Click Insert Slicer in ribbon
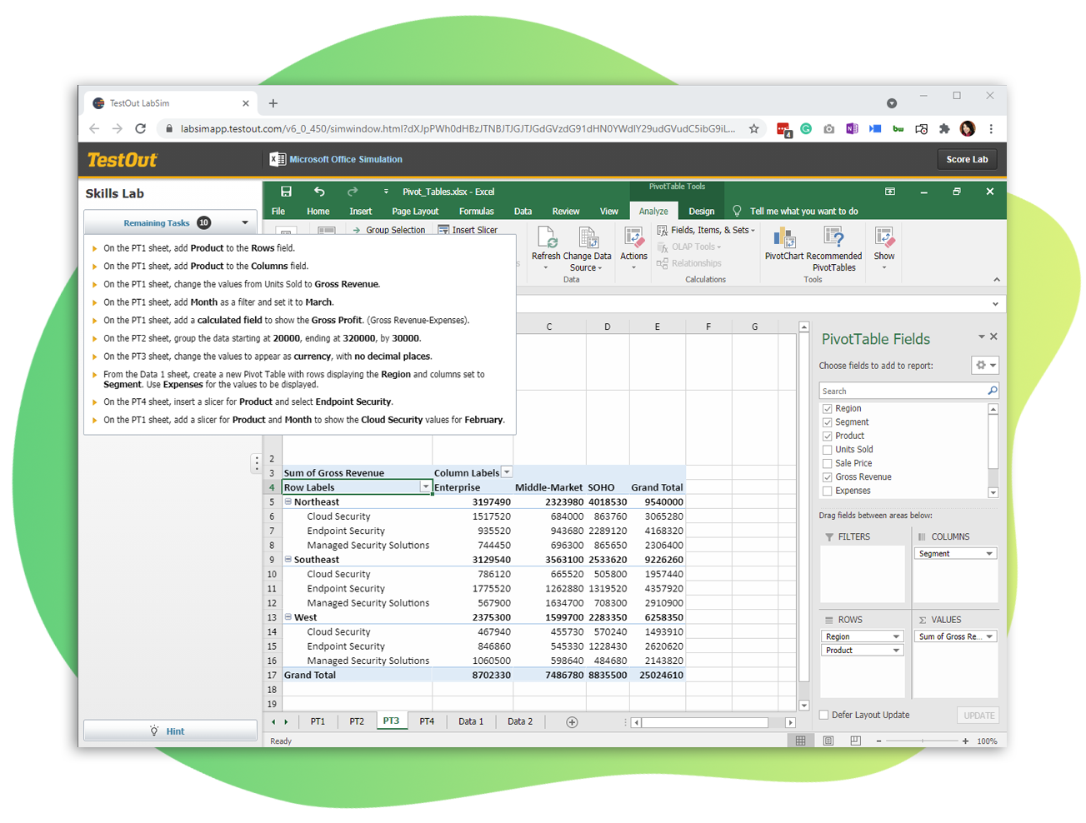1086x823 pixels. 468,230
